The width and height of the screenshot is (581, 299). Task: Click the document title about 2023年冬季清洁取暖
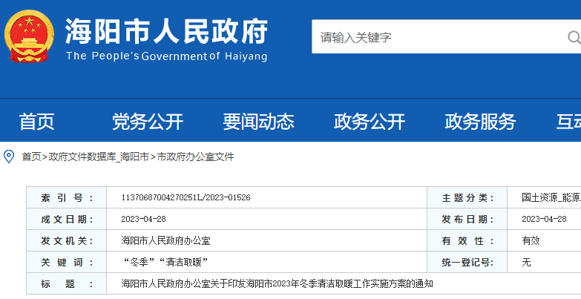click(x=277, y=284)
